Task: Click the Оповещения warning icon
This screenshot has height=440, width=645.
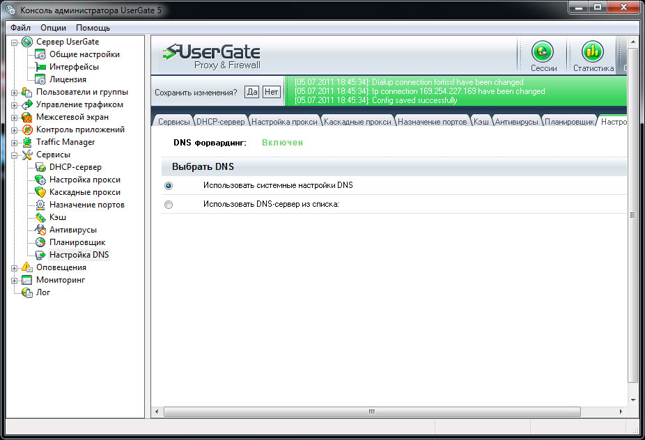Action: point(26,267)
